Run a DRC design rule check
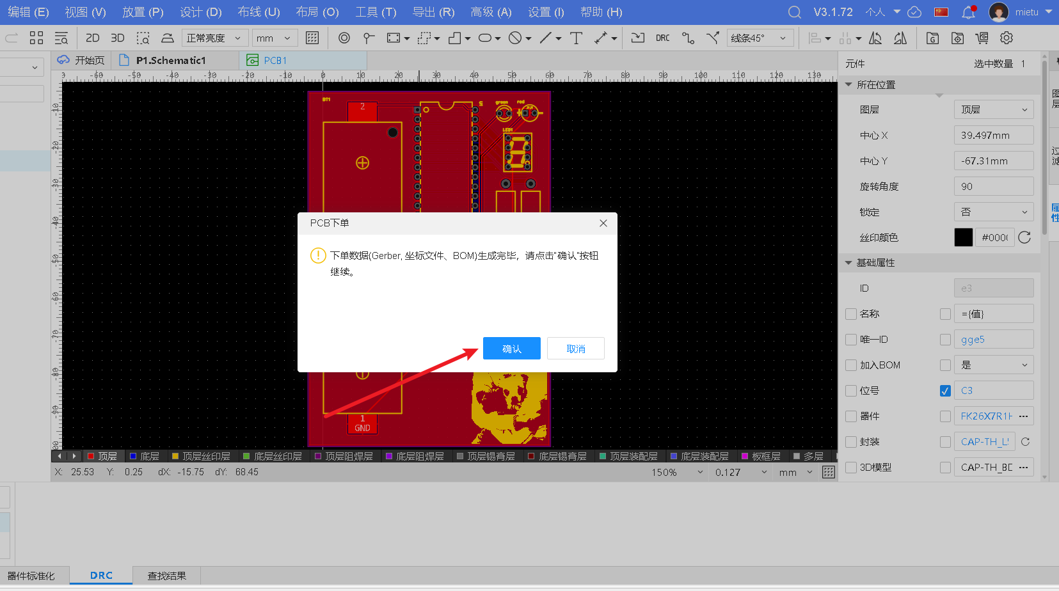This screenshot has height=591, width=1059. (663, 38)
